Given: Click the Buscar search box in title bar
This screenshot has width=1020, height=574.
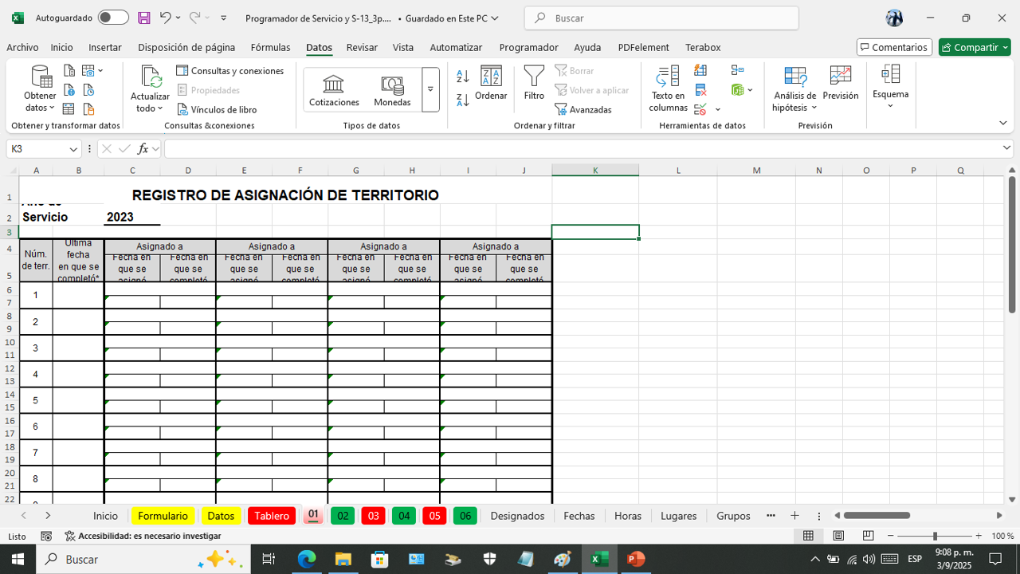Looking at the screenshot, I should pyautogui.click(x=661, y=18).
